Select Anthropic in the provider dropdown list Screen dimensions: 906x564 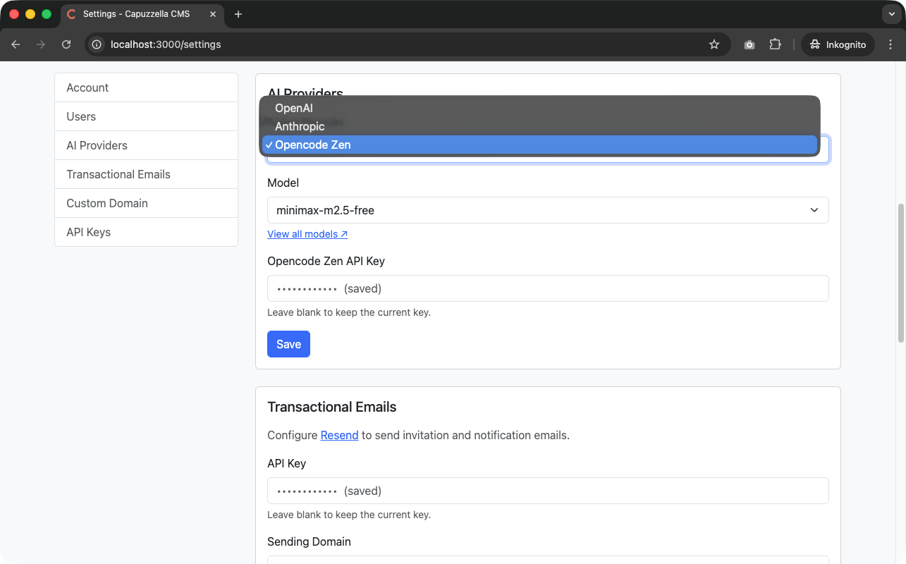click(x=539, y=126)
